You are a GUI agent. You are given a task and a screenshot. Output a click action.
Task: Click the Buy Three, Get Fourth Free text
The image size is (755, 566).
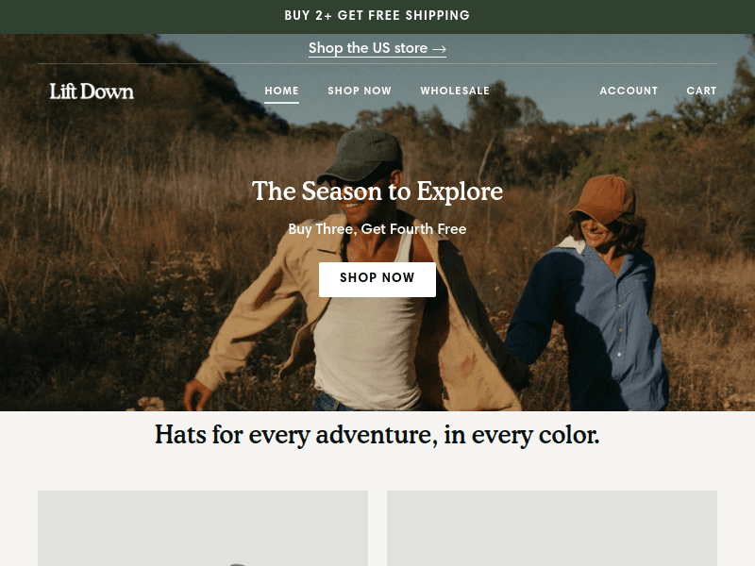377,229
